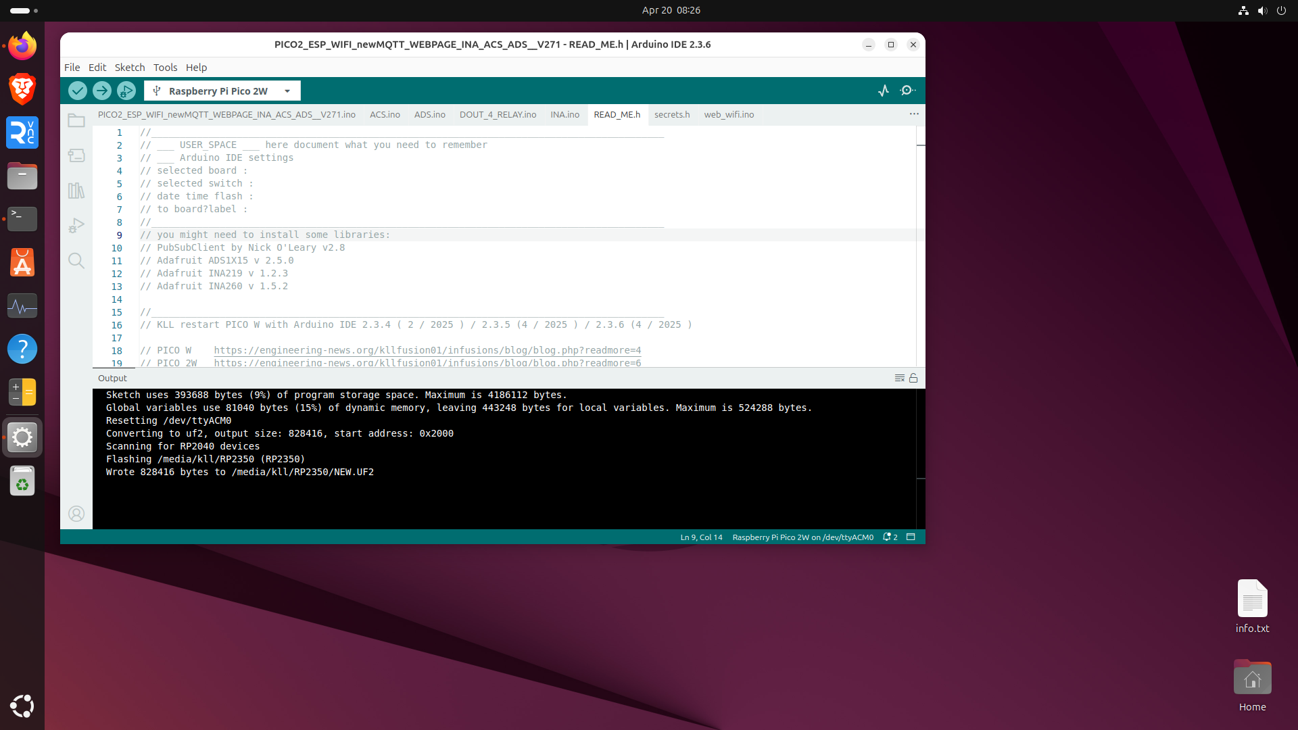Launch Firefox from the dock
The height and width of the screenshot is (730, 1298).
click(22, 46)
